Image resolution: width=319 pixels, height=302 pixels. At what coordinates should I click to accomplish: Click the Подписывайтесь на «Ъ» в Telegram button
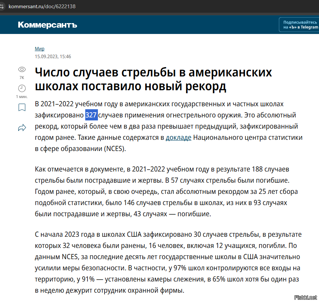point(299,25)
